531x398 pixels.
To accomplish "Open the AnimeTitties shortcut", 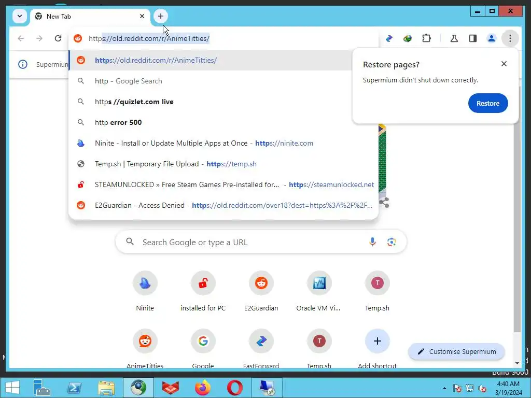I will [145, 348].
